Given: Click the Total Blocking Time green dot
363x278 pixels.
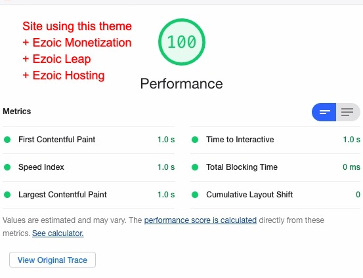Looking at the screenshot, I should click(x=195, y=167).
